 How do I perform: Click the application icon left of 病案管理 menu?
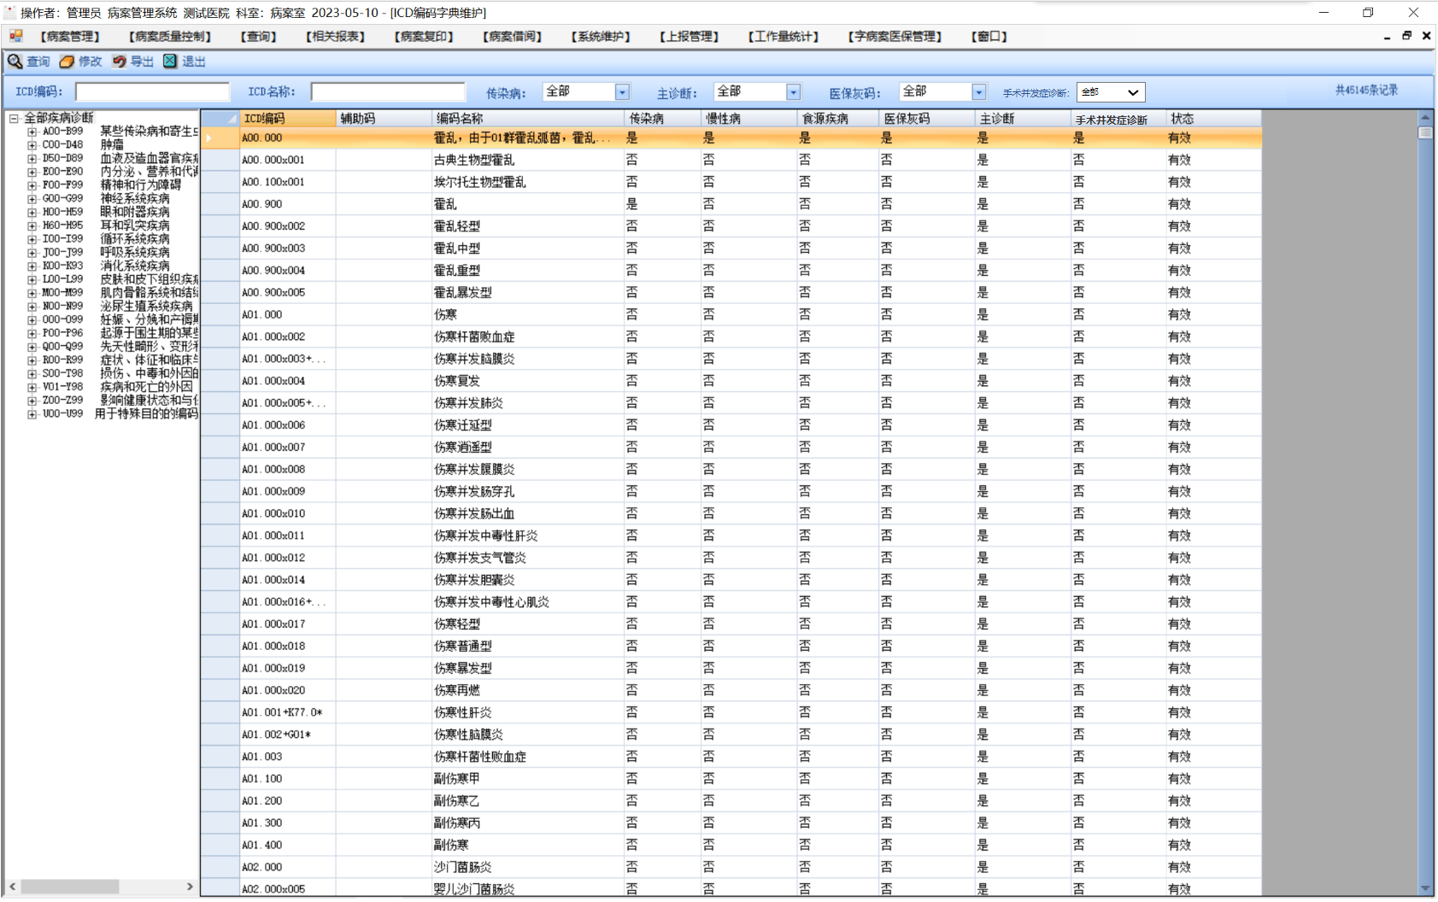click(16, 36)
